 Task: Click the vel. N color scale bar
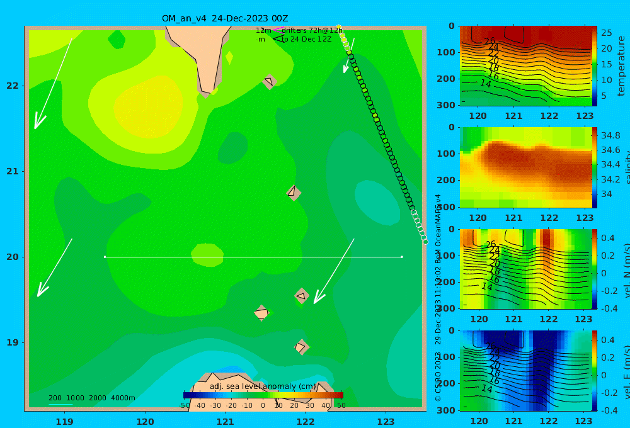pos(595,269)
